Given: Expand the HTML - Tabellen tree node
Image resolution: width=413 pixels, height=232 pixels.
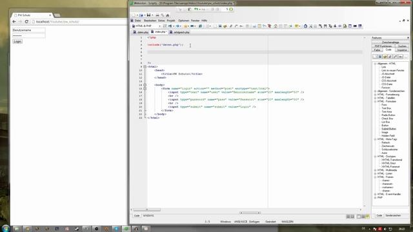Looking at the screenshot, I should click(x=375, y=98).
